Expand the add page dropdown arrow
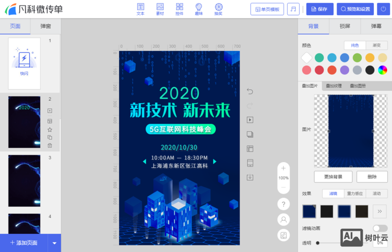 [x=54, y=243]
